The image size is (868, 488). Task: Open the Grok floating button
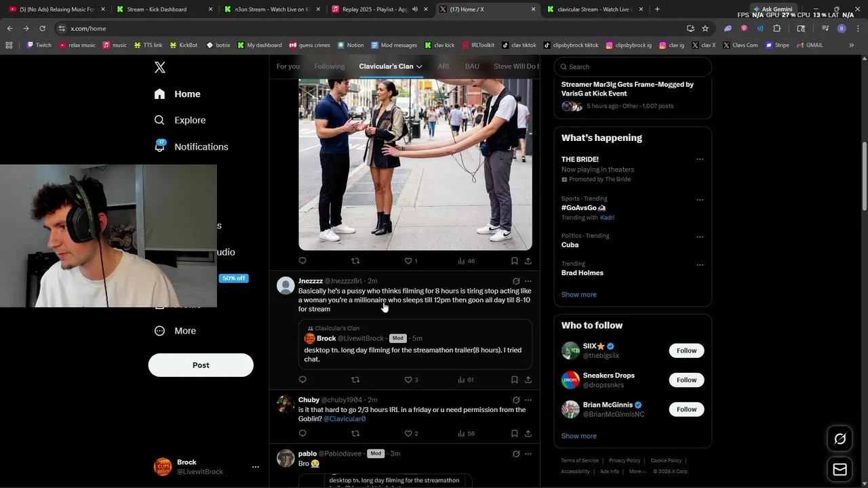(840, 439)
